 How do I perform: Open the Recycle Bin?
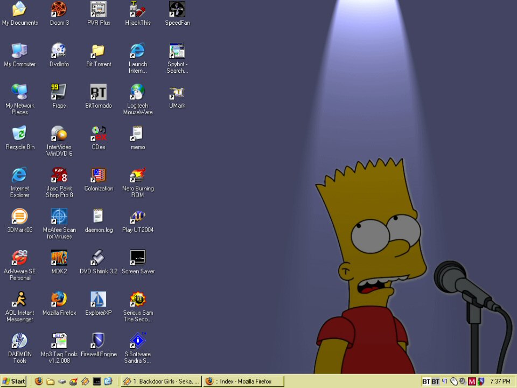pos(20,137)
